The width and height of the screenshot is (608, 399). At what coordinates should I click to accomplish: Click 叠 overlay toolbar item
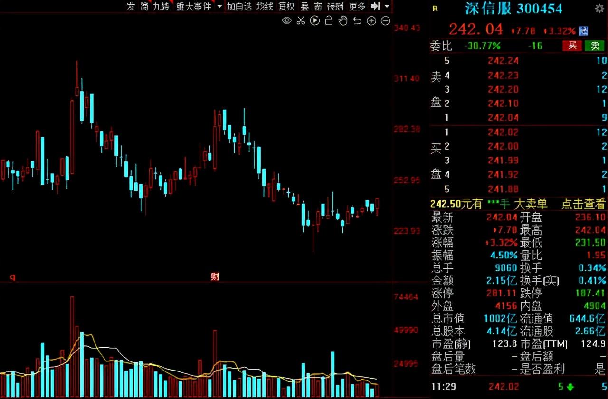point(304,6)
